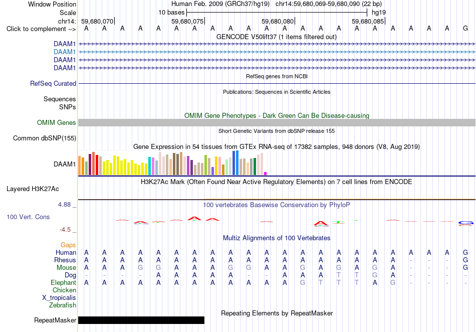
Task: Click the 59,680,080 position marker
Action: (x=278, y=21)
